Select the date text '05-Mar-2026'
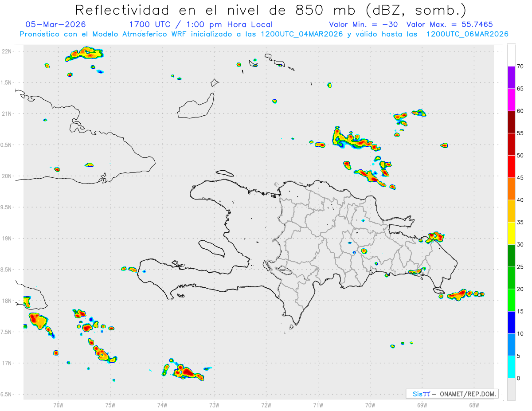 pyautogui.click(x=56, y=24)
